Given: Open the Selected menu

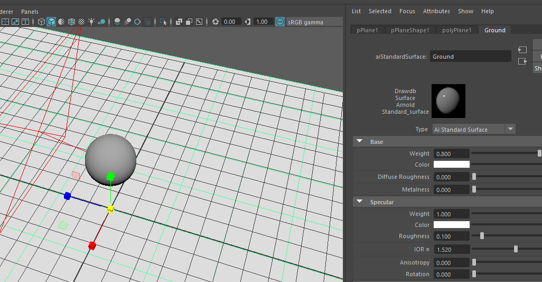Looking at the screenshot, I should point(380,11).
